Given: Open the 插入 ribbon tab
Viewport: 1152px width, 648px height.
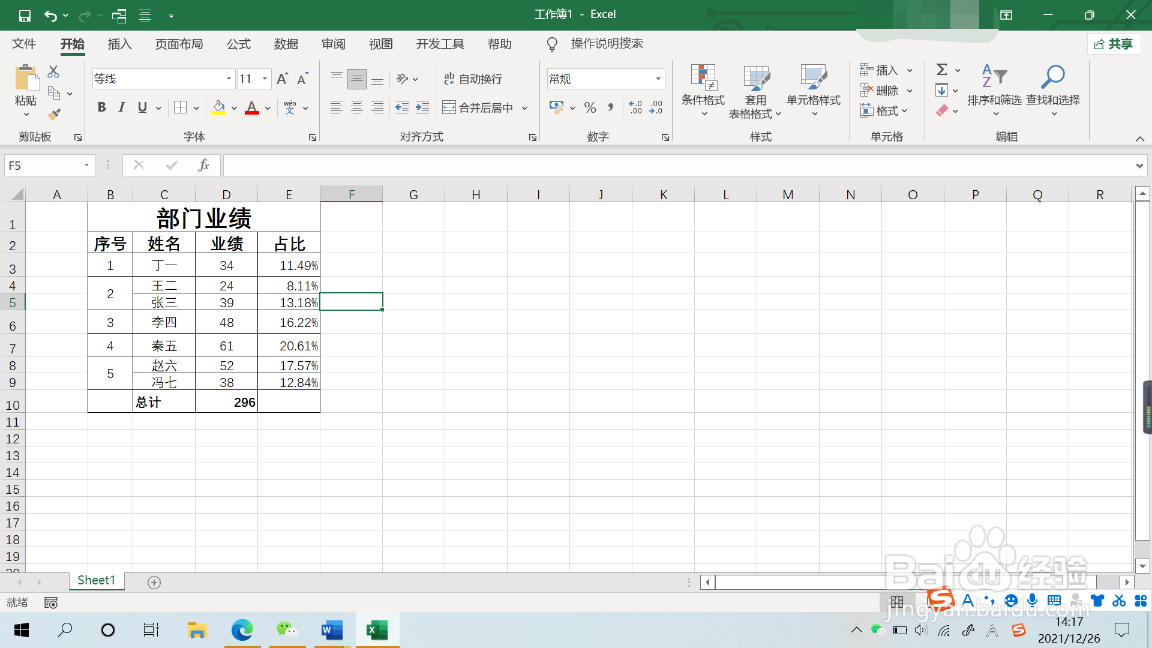Looking at the screenshot, I should 119,44.
